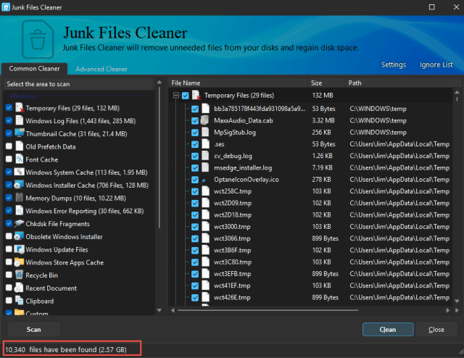Click scroll-up arrow of the scan area list
Viewport: 464px width, 358px height.
pos(159,82)
